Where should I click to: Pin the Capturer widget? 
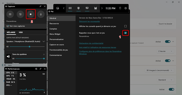pos(40,6)
